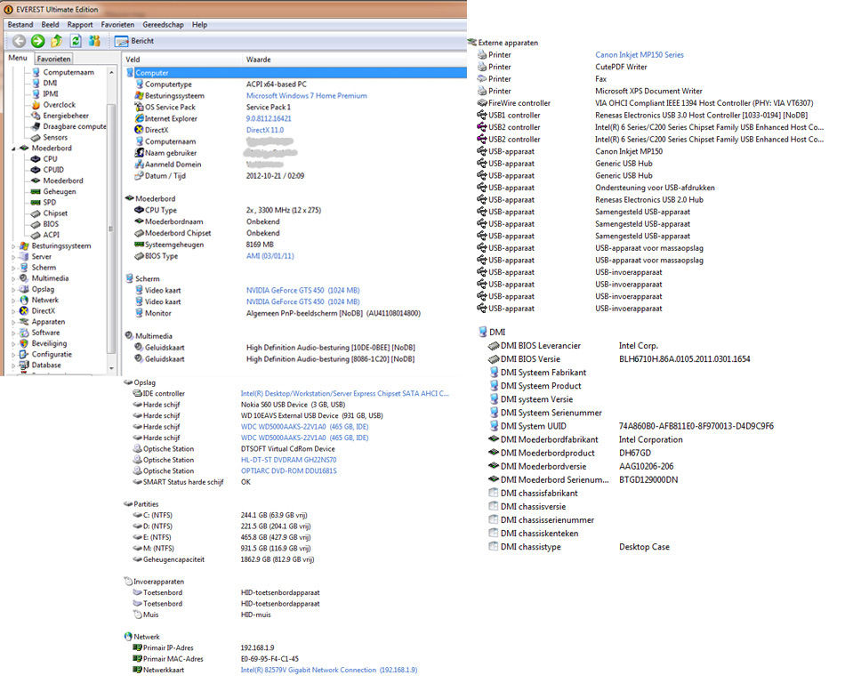Image resolution: width=845 pixels, height=683 pixels.
Task: Click the DirectX 11.0 link
Action: [265, 130]
